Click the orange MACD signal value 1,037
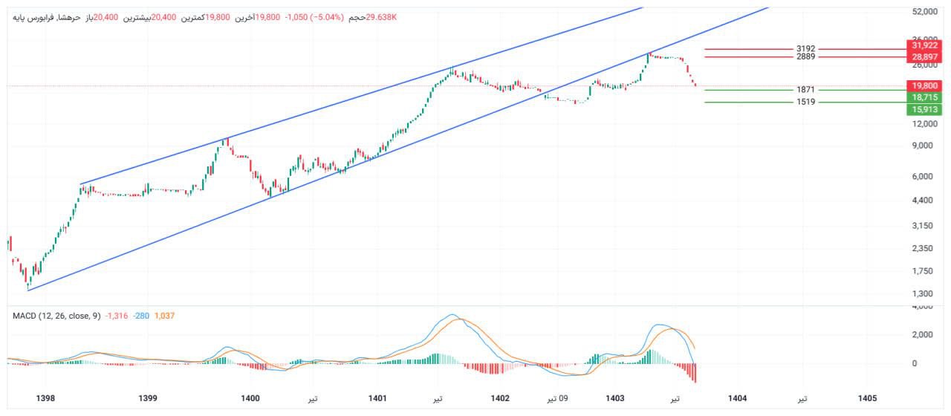 coord(164,316)
